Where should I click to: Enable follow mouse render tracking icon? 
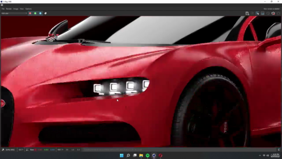(x=257, y=13)
